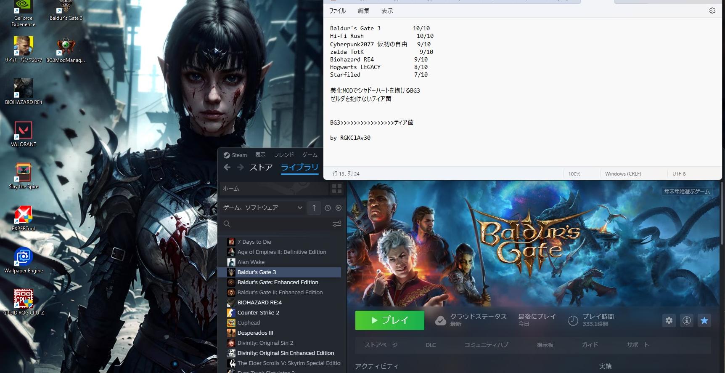Viewport: 725px width, 373px height.
Task: Open the EXPERTool desktop icon
Action: click(24, 218)
